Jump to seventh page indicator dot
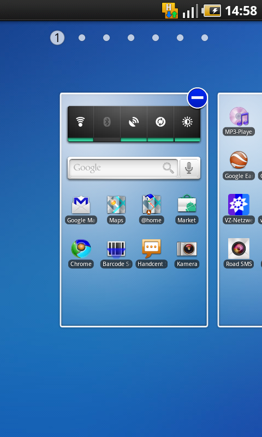The width and height of the screenshot is (262, 437). click(x=205, y=38)
